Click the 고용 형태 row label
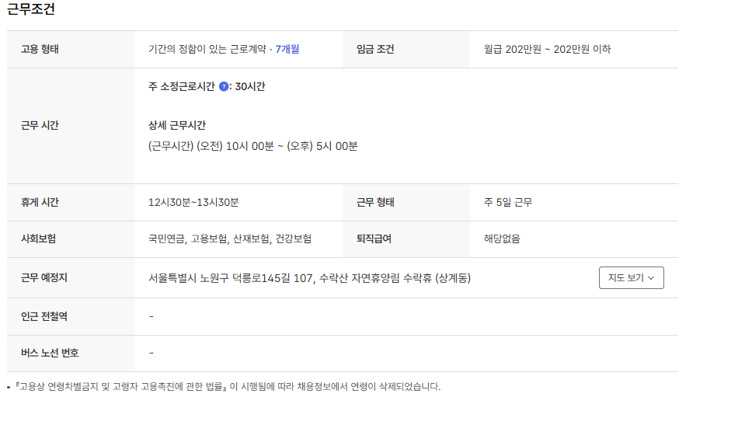Viewport: 752px width, 439px height. point(40,49)
